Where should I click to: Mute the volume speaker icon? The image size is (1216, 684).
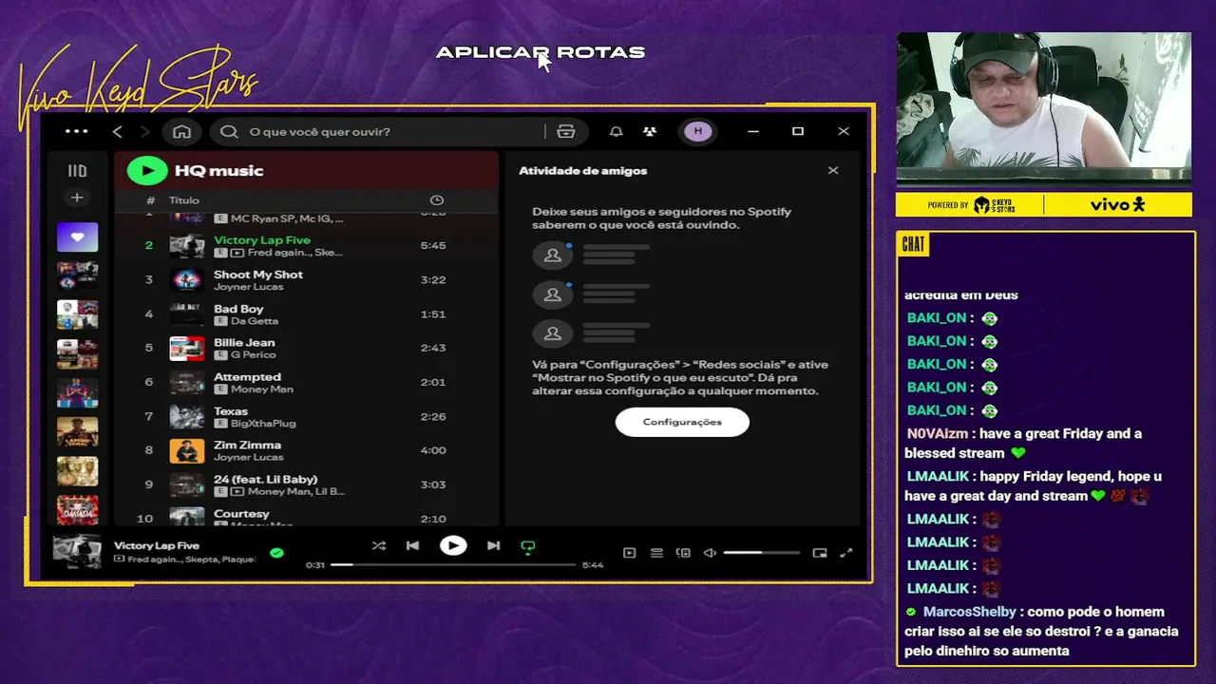pyautogui.click(x=710, y=553)
